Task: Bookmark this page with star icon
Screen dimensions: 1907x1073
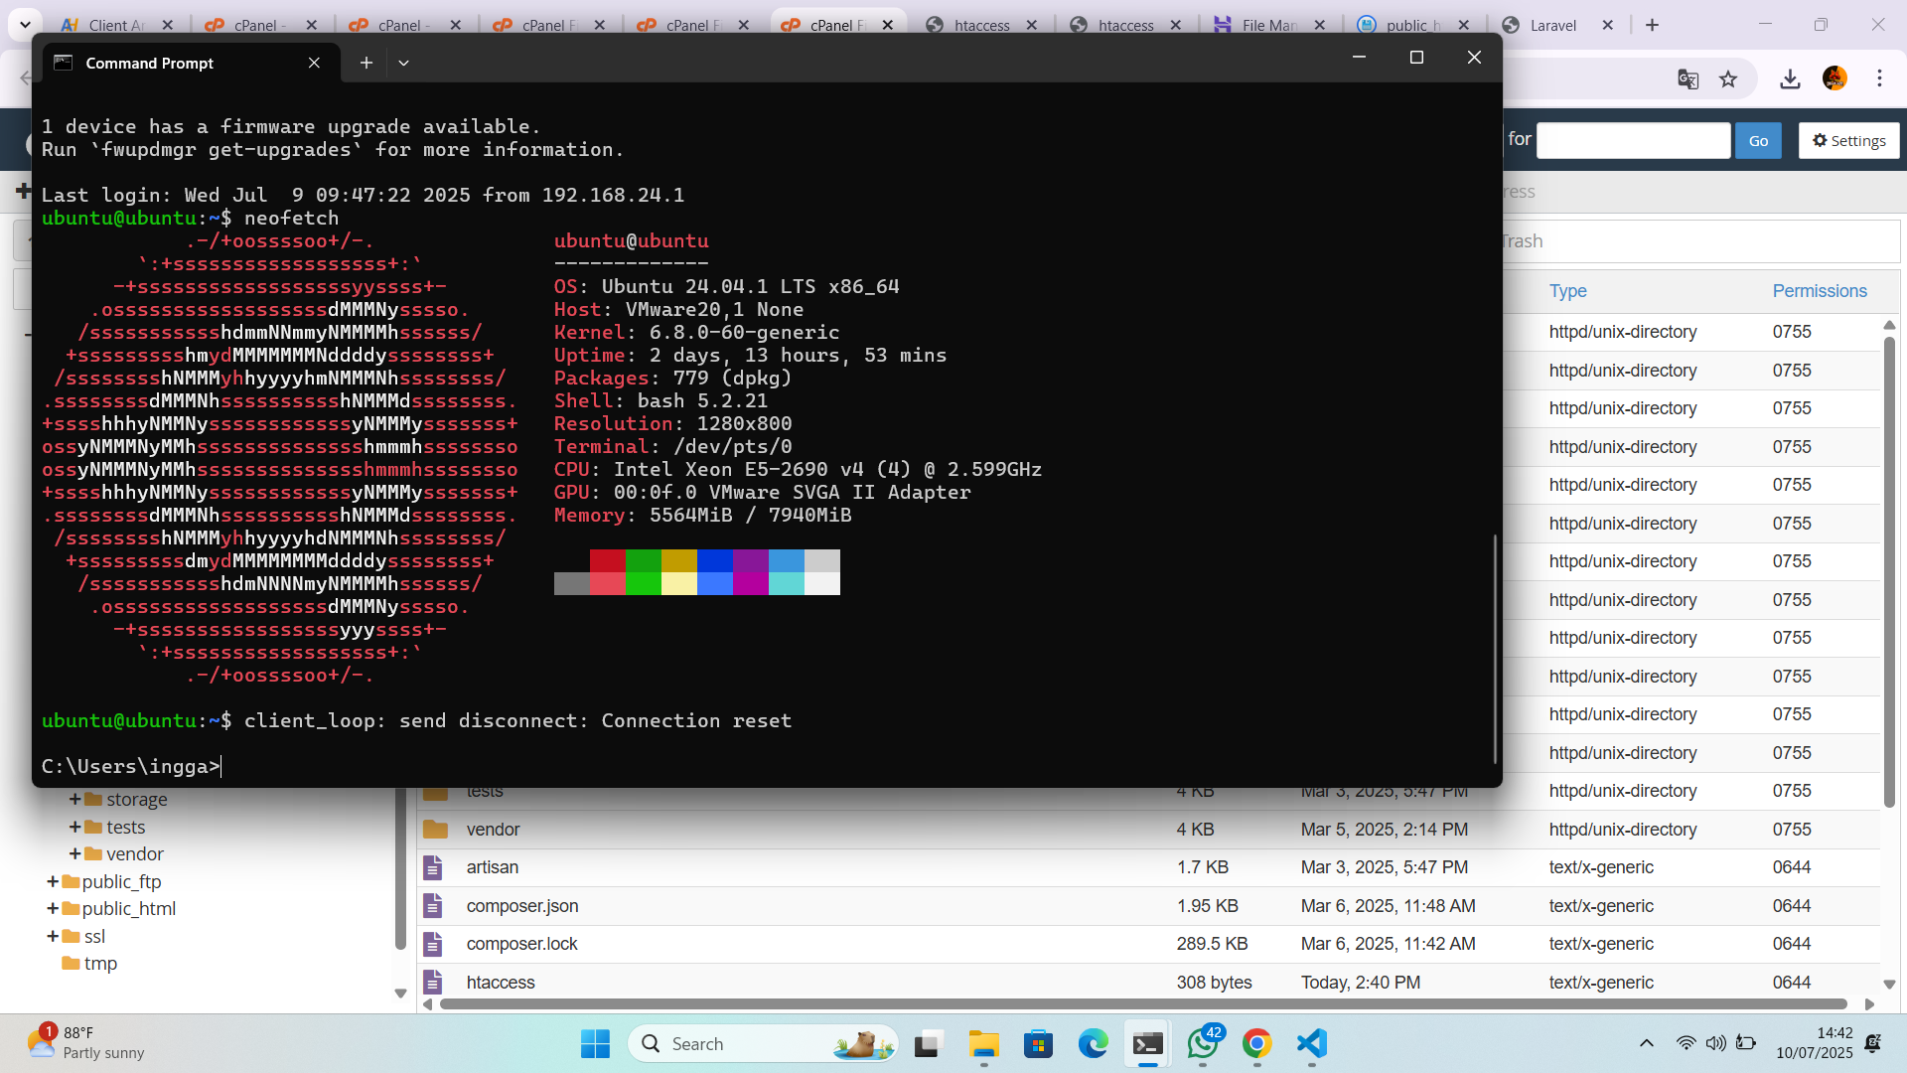Action: coord(1728,78)
